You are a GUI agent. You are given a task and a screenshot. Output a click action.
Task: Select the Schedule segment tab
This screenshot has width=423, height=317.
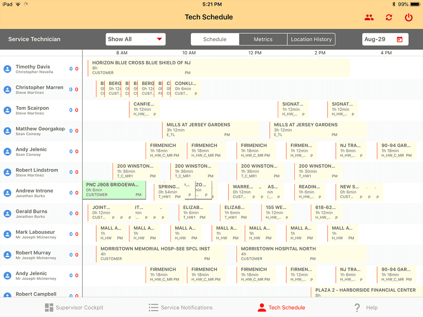pos(215,39)
